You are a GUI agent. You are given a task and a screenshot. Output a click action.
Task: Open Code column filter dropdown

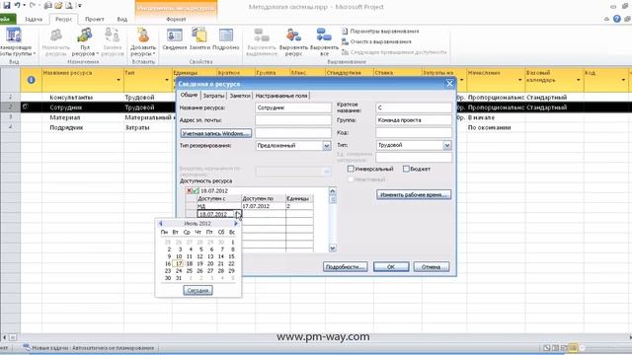coord(623,80)
